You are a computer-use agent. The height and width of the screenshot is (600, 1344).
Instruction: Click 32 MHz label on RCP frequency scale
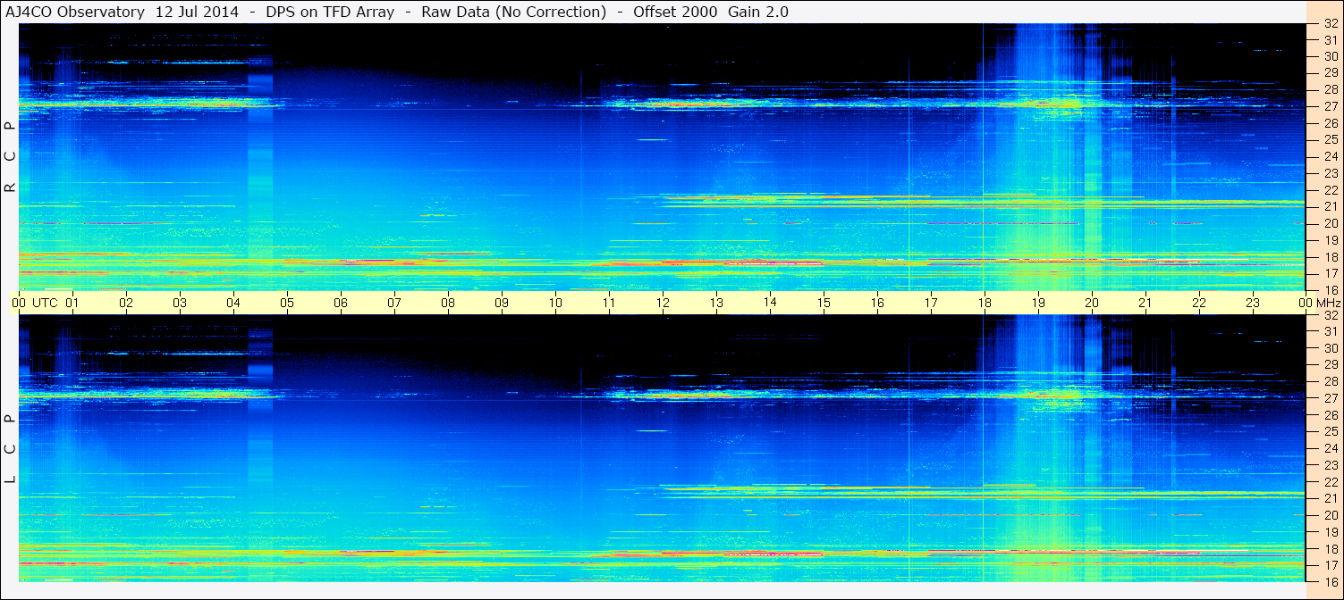point(1330,24)
